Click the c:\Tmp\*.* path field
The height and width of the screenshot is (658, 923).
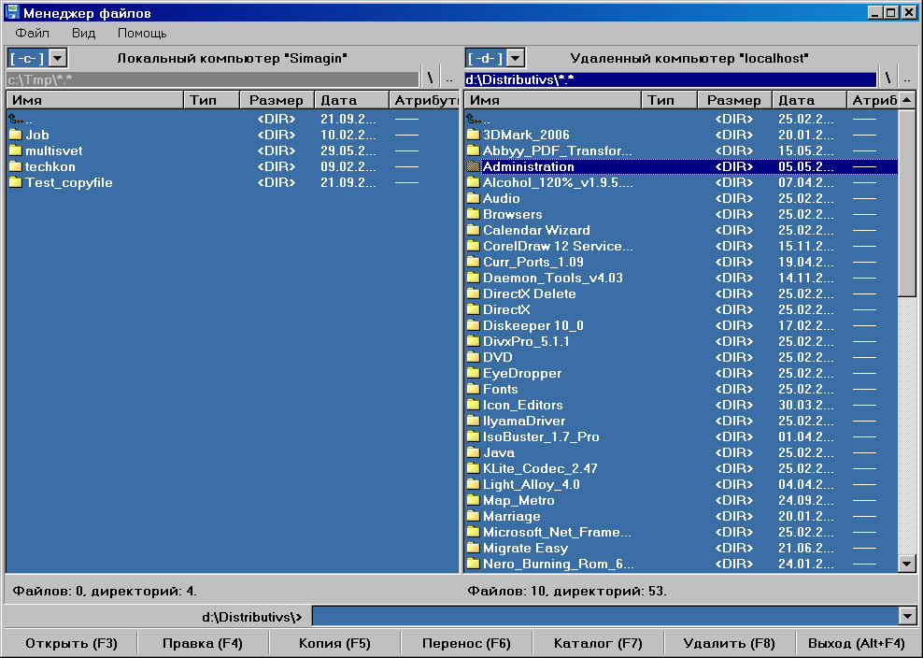(x=212, y=79)
